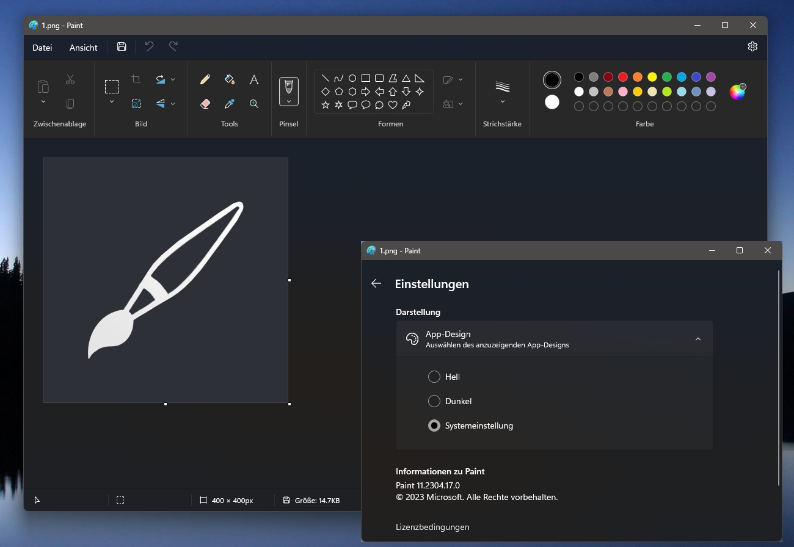Image resolution: width=794 pixels, height=547 pixels.
Task: Select the Color picker eyedropper tool
Action: coord(230,104)
